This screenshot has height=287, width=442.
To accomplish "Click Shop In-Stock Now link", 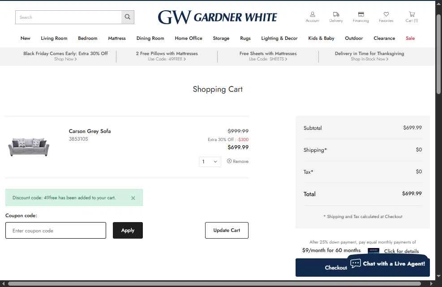I will pos(369,59).
